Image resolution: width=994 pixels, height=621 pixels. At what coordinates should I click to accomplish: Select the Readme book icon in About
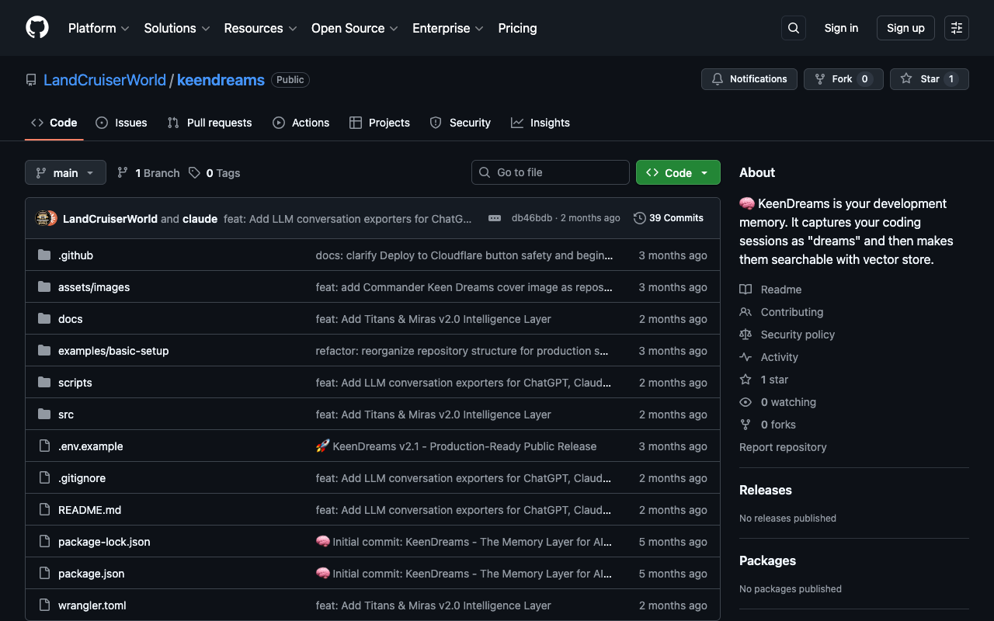click(745, 289)
